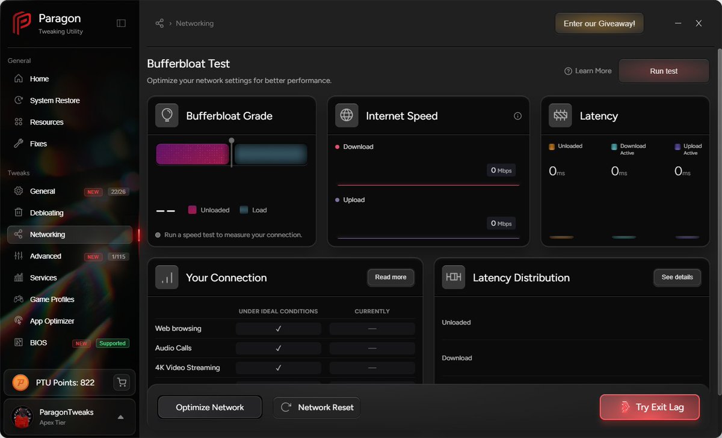Image resolution: width=722 pixels, height=438 pixels.
Task: Click the Your Connection signal bars icon
Action: (167, 278)
